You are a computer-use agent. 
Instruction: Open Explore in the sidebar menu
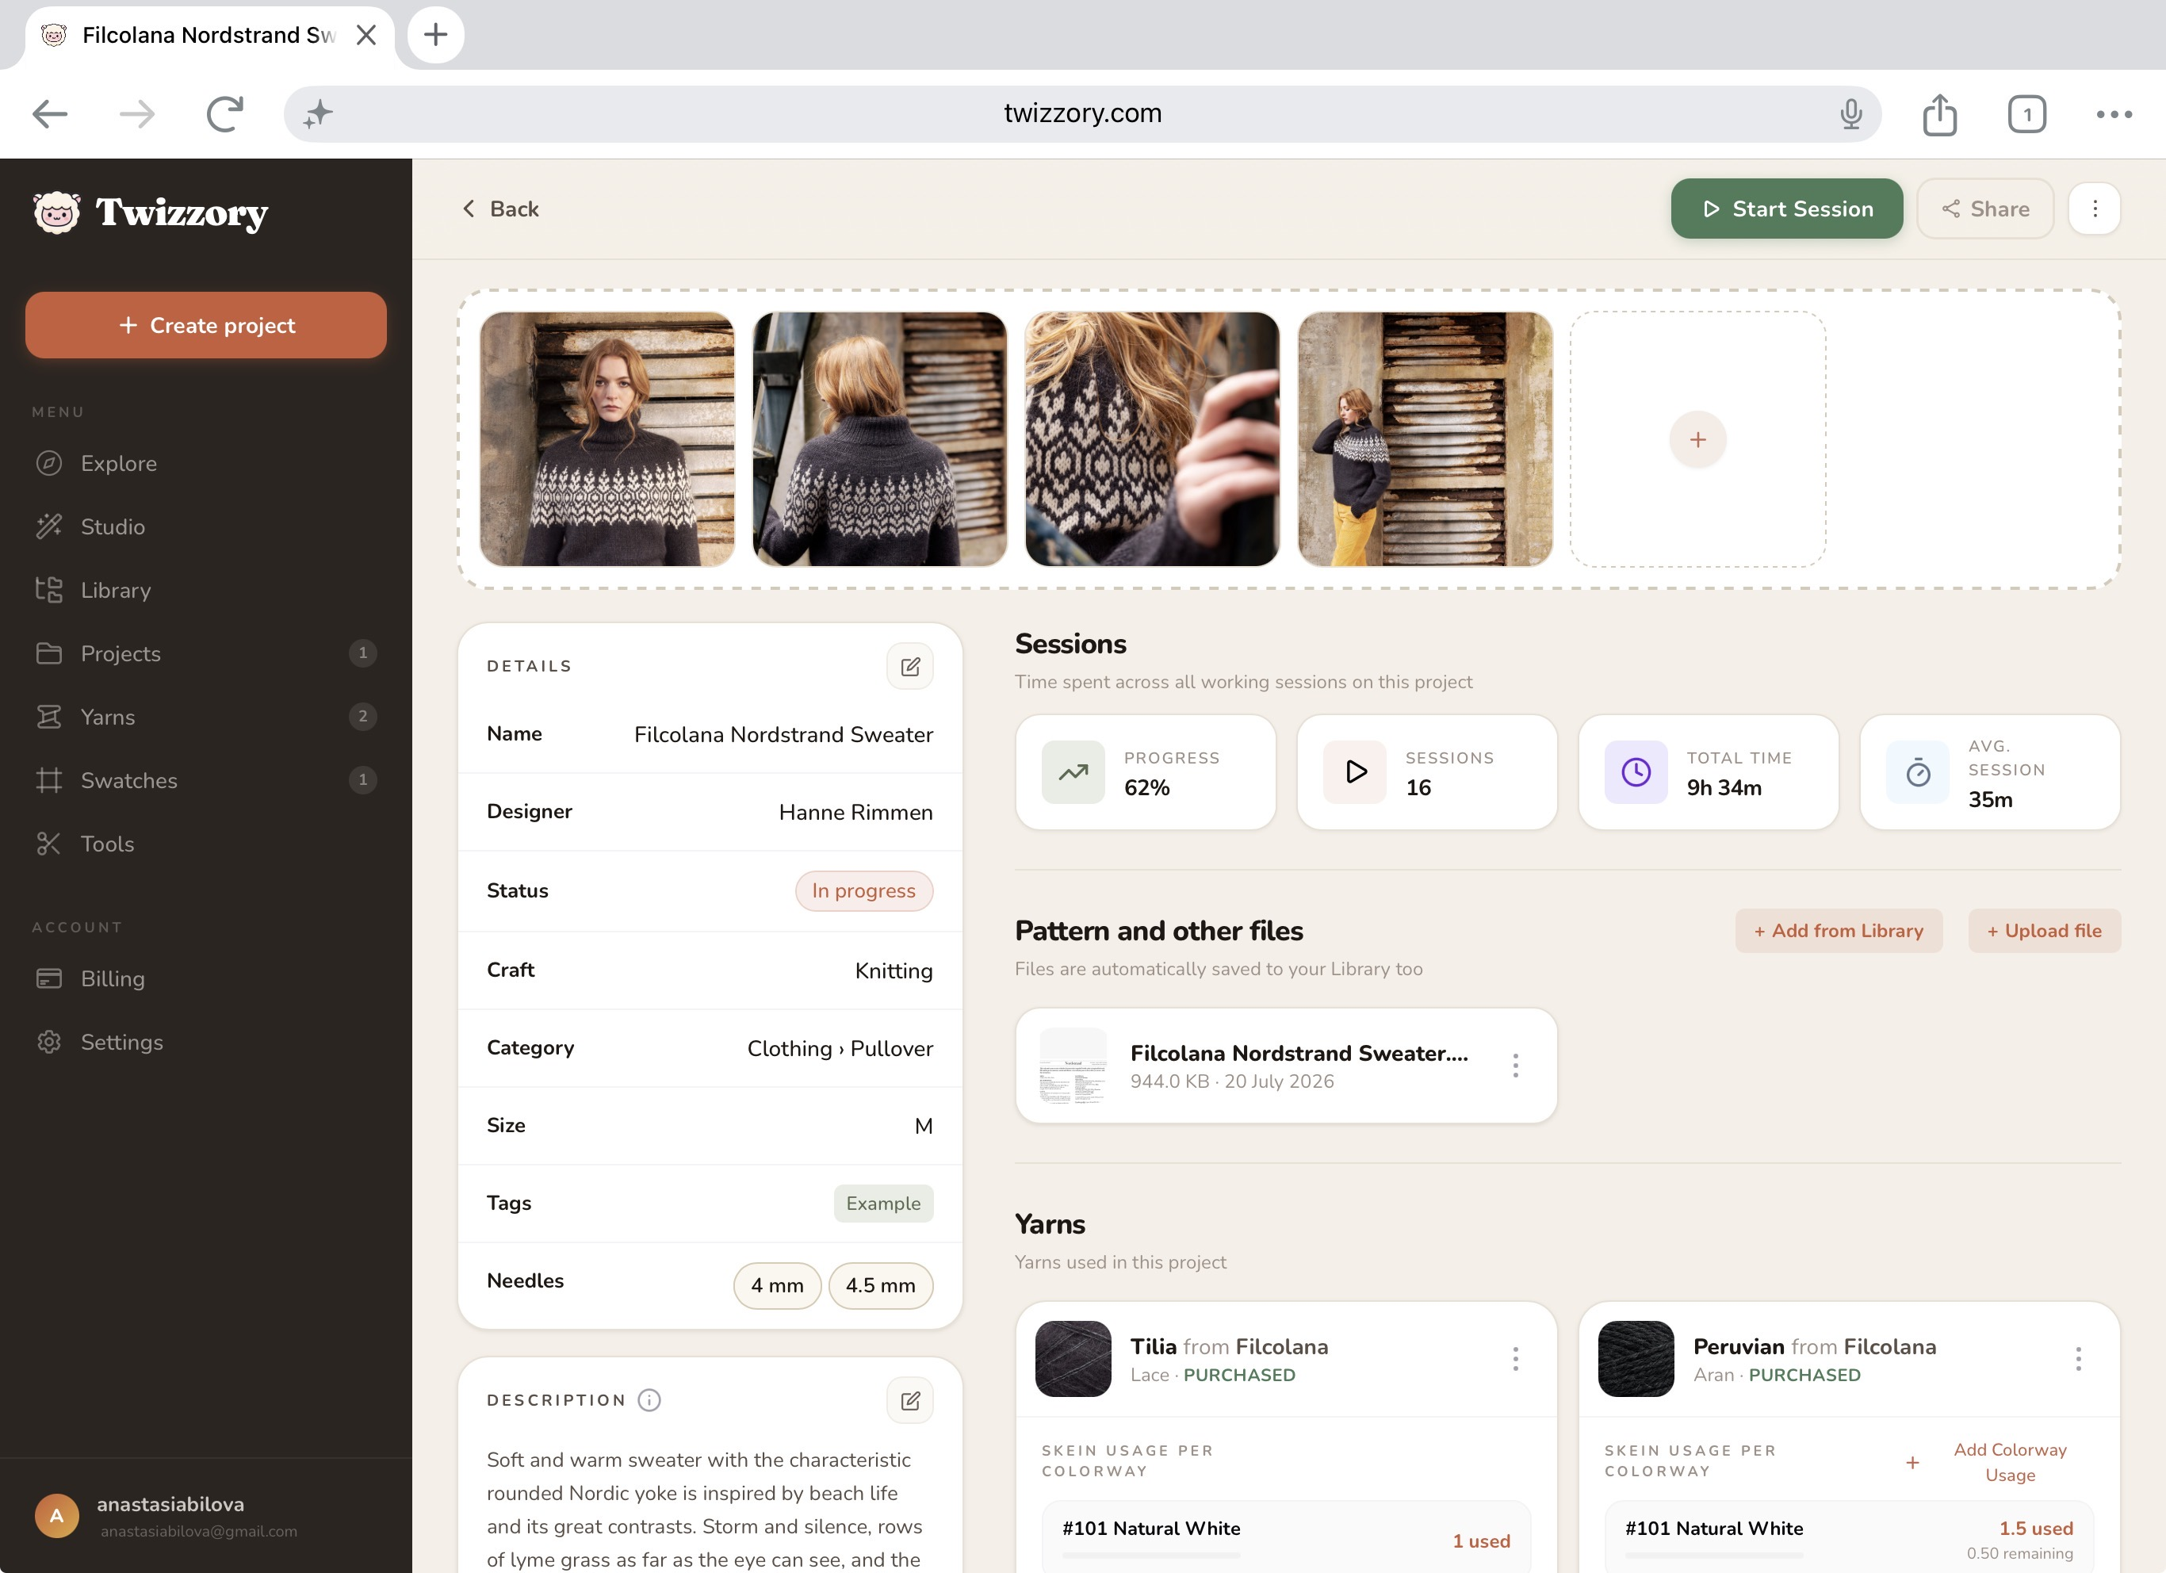pyautogui.click(x=206, y=463)
